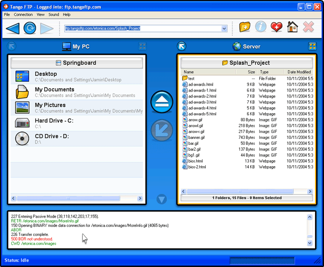The height and width of the screenshot is (267, 324).
Task: Open the Sound menu
Action: pos(54,14)
